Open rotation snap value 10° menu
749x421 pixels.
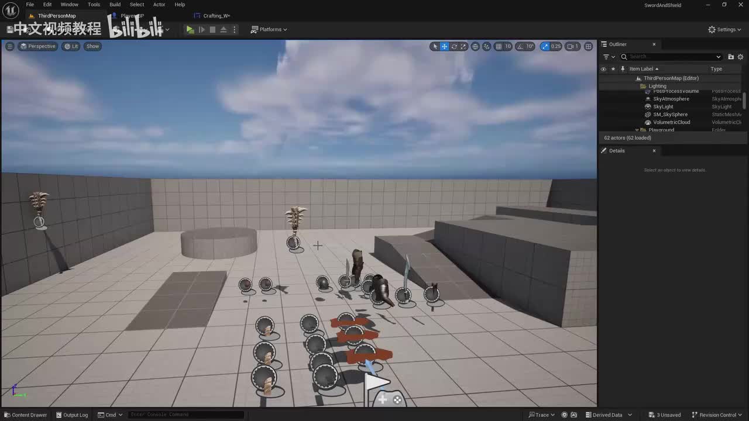coord(530,46)
